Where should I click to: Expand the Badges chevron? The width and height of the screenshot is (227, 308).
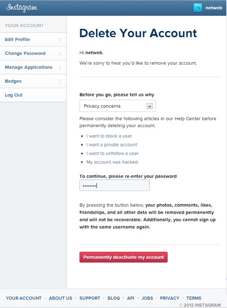pyautogui.click(x=60, y=81)
